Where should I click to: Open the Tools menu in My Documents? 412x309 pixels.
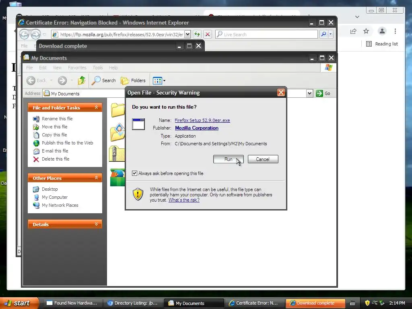coord(97,68)
